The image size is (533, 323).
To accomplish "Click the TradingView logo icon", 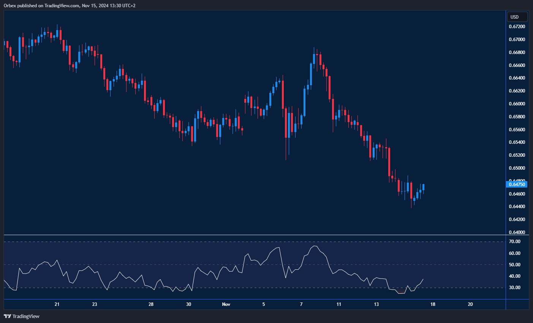I will click(x=7, y=316).
